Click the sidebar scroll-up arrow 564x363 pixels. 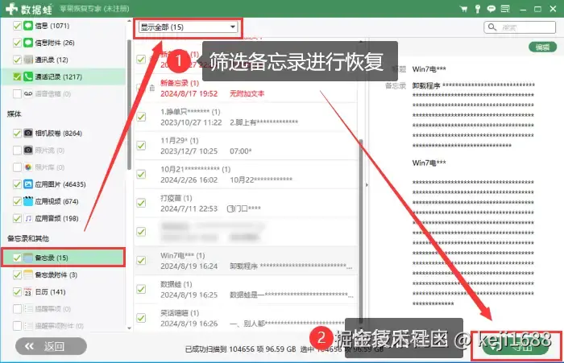130,22
